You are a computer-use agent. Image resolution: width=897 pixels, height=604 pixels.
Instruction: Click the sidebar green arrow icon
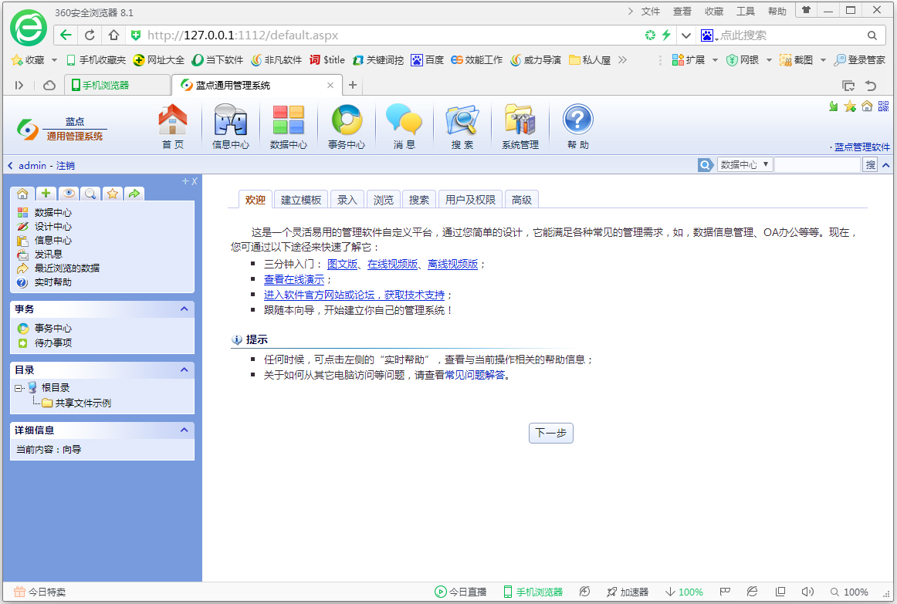click(134, 194)
